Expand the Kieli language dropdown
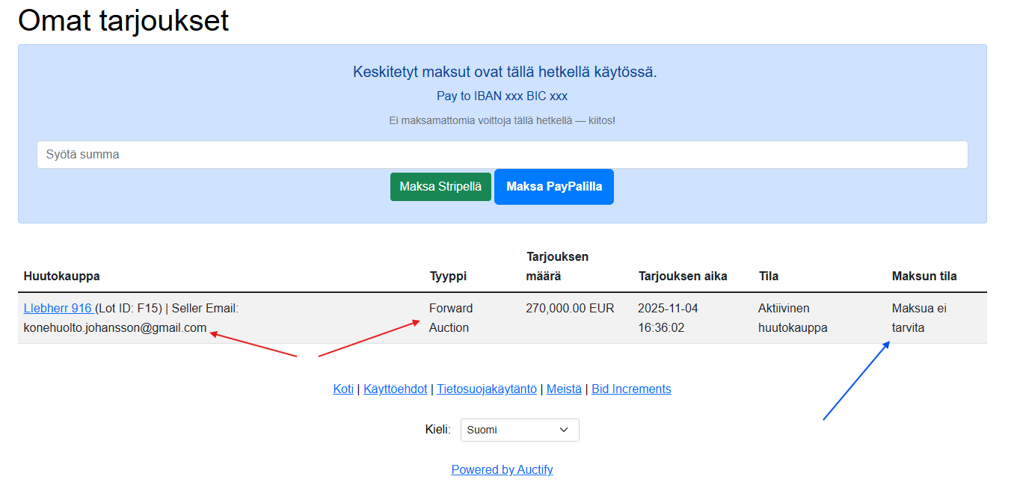This screenshot has height=500, width=1014. click(x=519, y=430)
